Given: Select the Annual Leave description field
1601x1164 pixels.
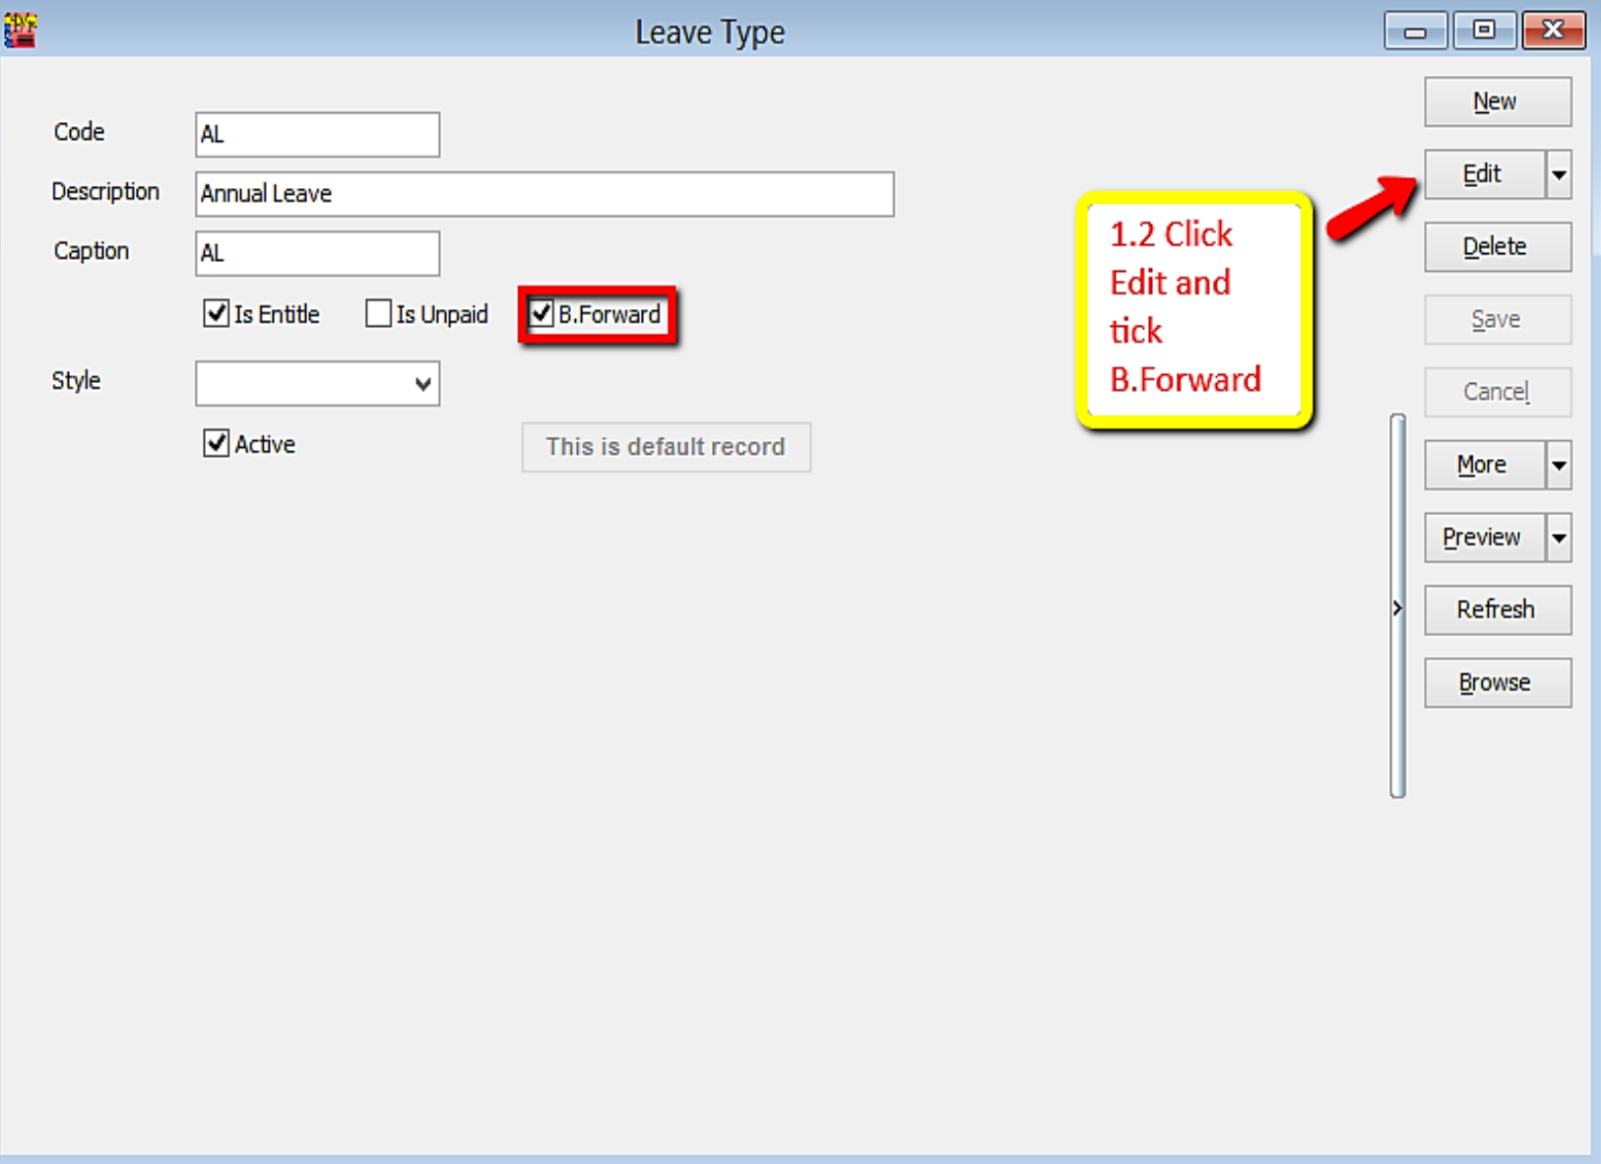Looking at the screenshot, I should click(542, 194).
